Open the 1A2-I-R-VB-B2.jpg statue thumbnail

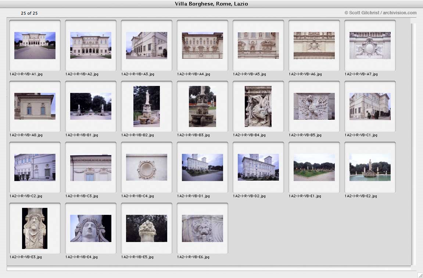coord(147,106)
